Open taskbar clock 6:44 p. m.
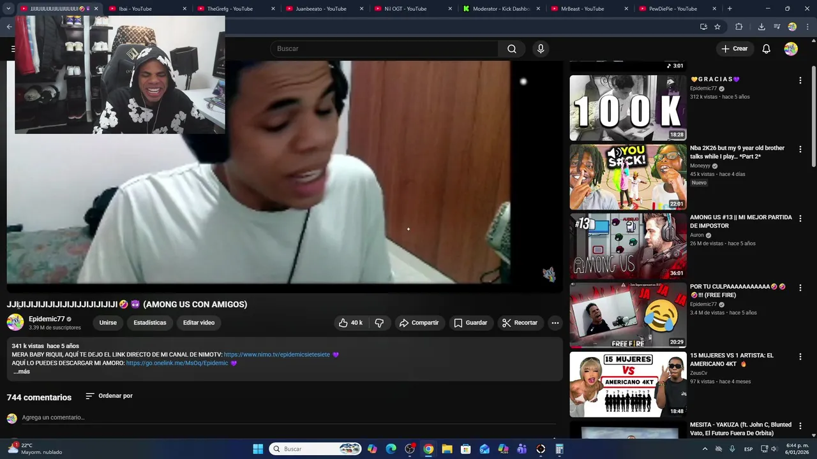This screenshot has width=817, height=459. [x=796, y=449]
